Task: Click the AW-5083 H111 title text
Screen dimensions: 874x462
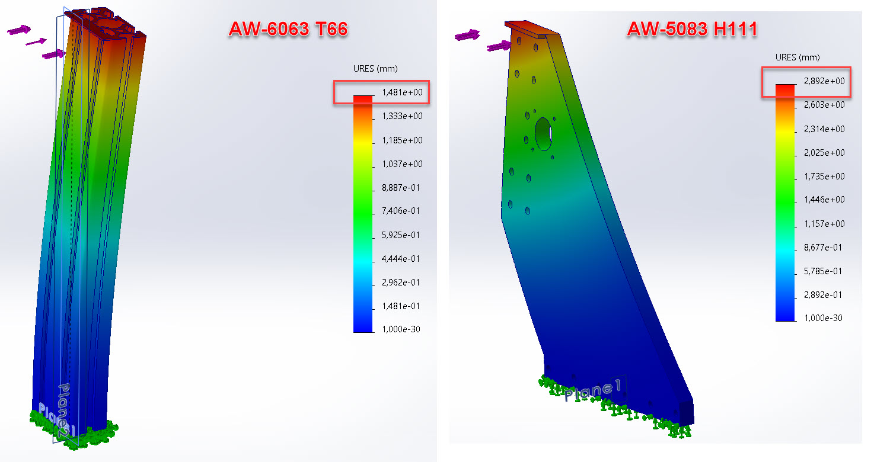Action: (x=692, y=28)
